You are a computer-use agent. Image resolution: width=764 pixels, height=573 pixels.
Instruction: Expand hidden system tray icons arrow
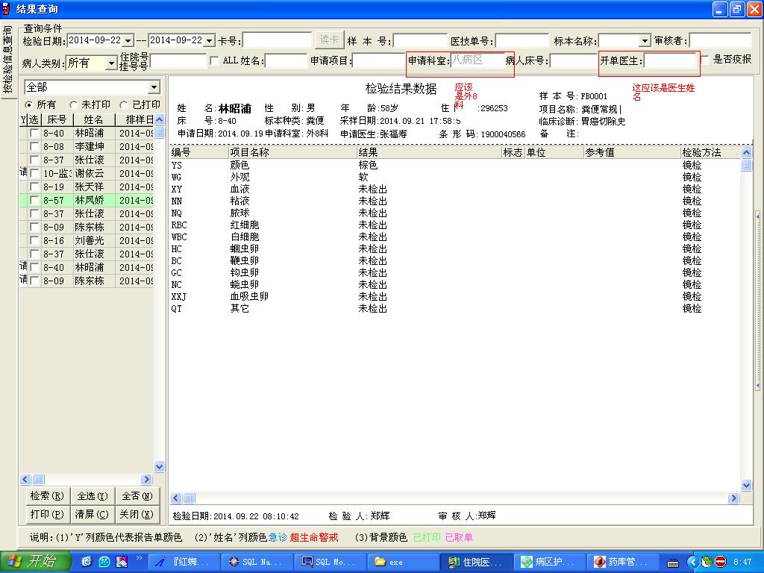[693, 562]
